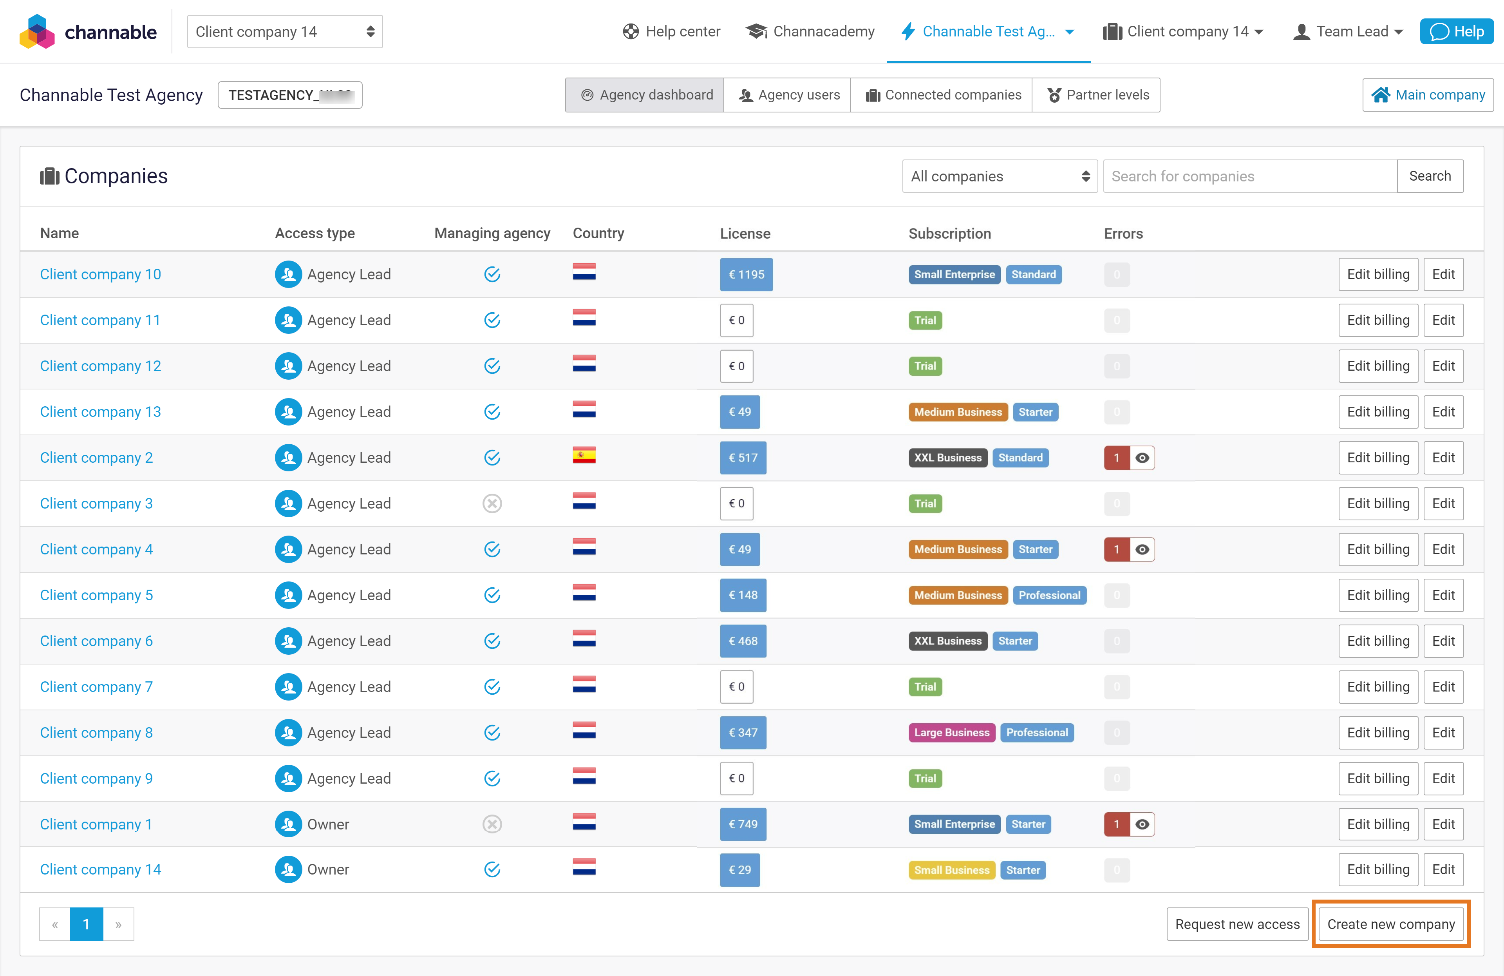Click the previous page « arrow
The height and width of the screenshot is (976, 1504).
point(55,924)
